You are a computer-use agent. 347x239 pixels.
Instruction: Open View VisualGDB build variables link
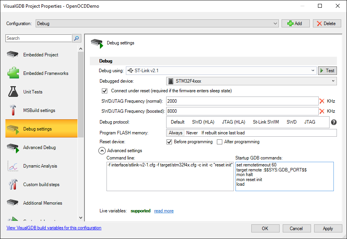coord(54,228)
